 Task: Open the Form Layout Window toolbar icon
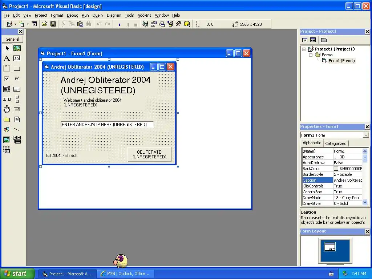[x=162, y=24]
